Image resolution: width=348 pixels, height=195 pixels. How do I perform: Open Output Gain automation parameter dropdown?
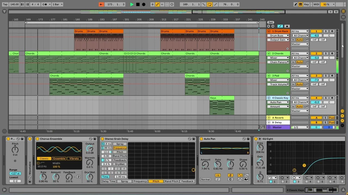tap(278, 40)
